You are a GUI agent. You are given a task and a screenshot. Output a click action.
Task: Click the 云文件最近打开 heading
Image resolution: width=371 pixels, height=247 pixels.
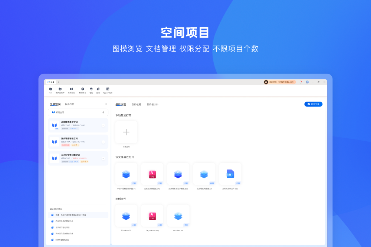click(x=125, y=157)
